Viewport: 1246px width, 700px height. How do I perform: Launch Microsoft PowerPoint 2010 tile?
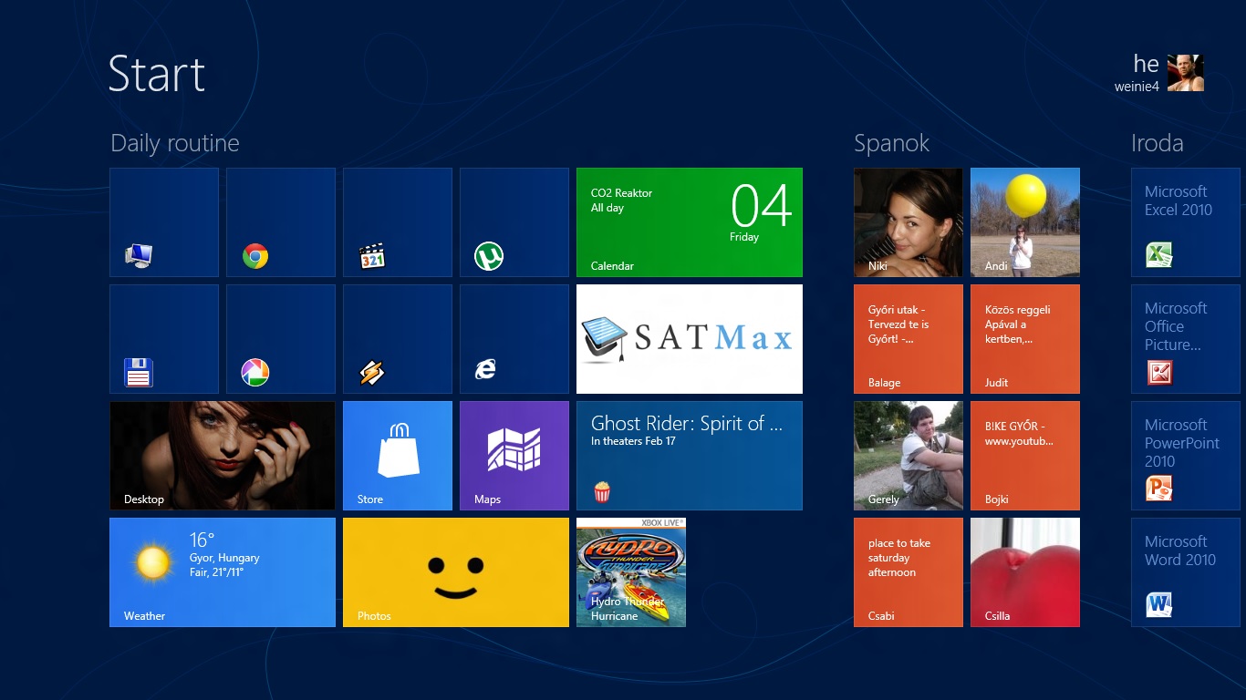click(x=1186, y=456)
